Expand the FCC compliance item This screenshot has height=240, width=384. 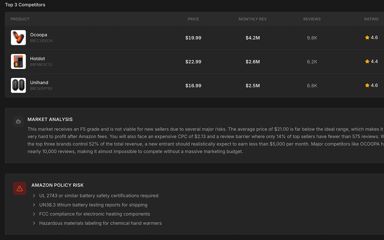[x=34, y=214]
